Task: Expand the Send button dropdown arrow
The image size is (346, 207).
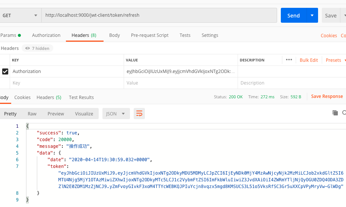Action: (312, 16)
